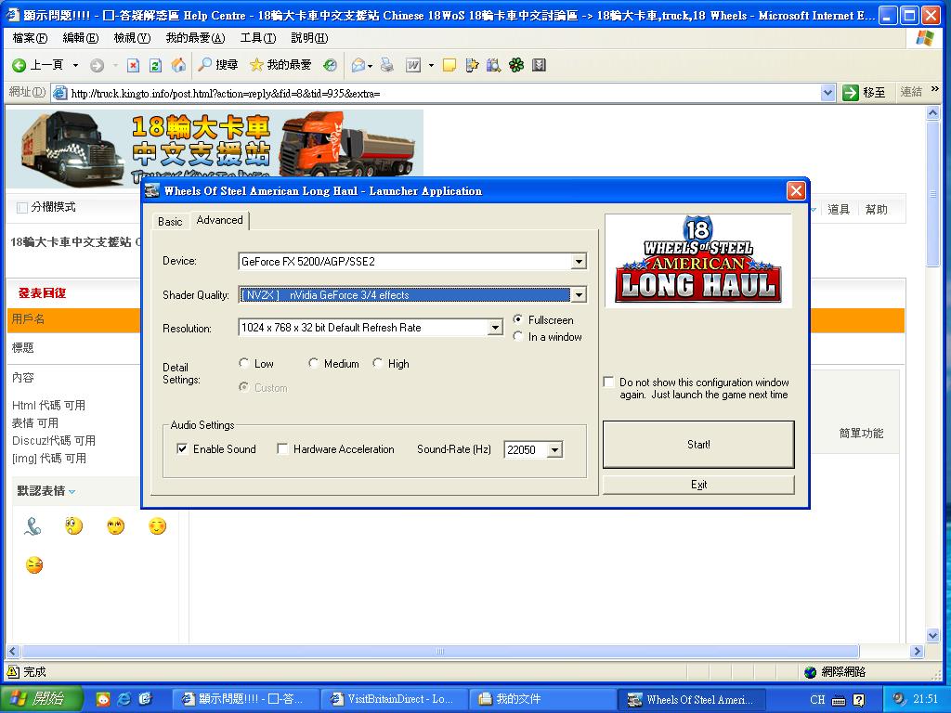Open the Sound-Rate (Hz) dropdown

pos(554,450)
